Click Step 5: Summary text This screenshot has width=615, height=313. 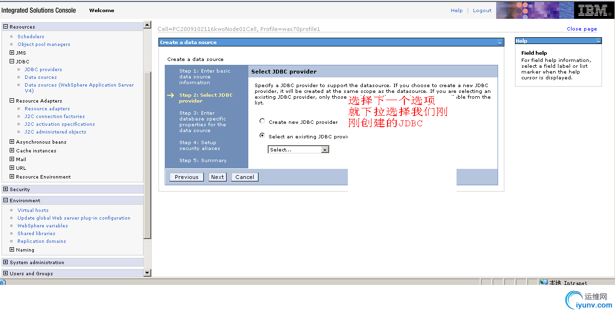click(x=203, y=160)
